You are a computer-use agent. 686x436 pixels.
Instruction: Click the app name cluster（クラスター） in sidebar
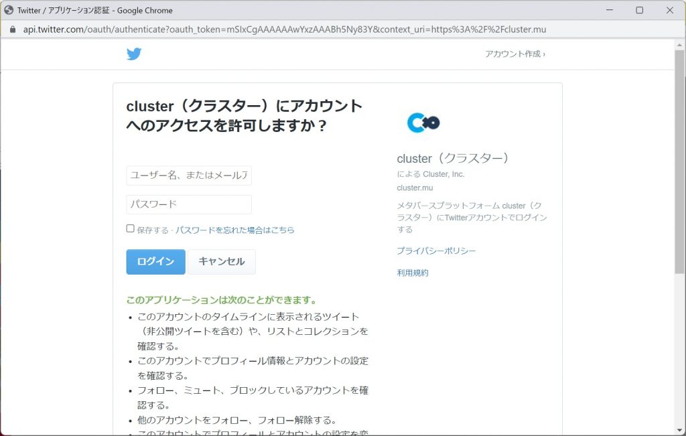[452, 158]
